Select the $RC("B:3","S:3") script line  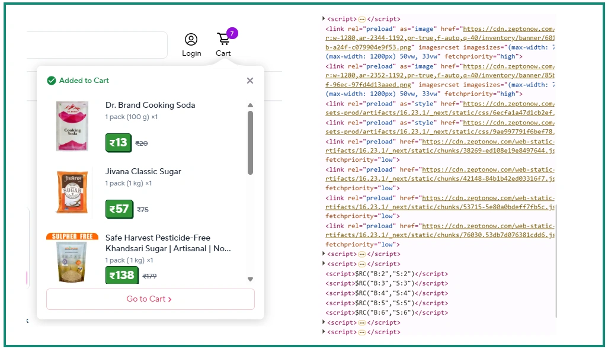click(x=386, y=283)
